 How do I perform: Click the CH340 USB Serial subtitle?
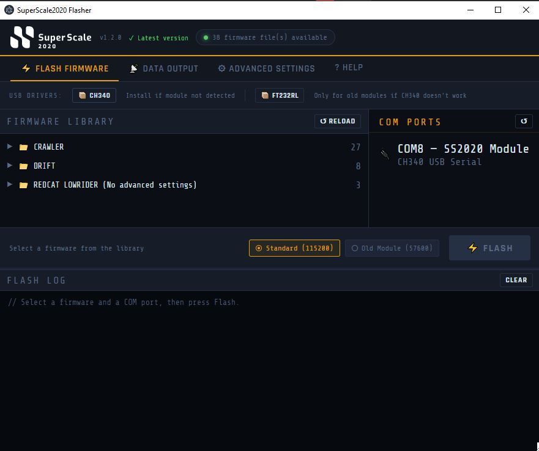click(x=439, y=162)
